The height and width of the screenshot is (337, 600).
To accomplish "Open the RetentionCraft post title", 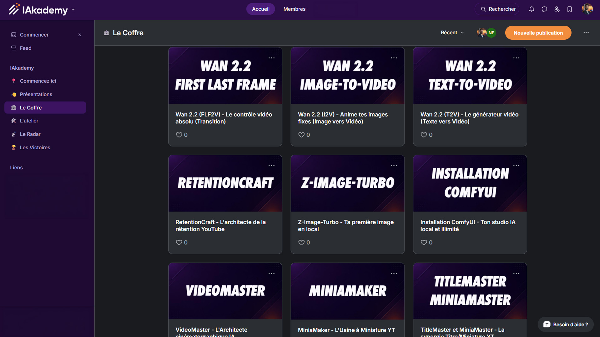I will [x=221, y=225].
